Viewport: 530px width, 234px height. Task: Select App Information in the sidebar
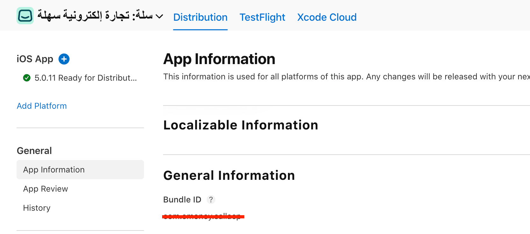(54, 170)
